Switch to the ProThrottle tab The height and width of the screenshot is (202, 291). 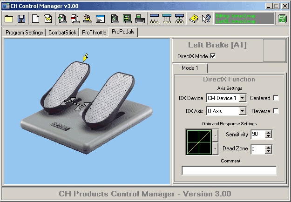94,33
